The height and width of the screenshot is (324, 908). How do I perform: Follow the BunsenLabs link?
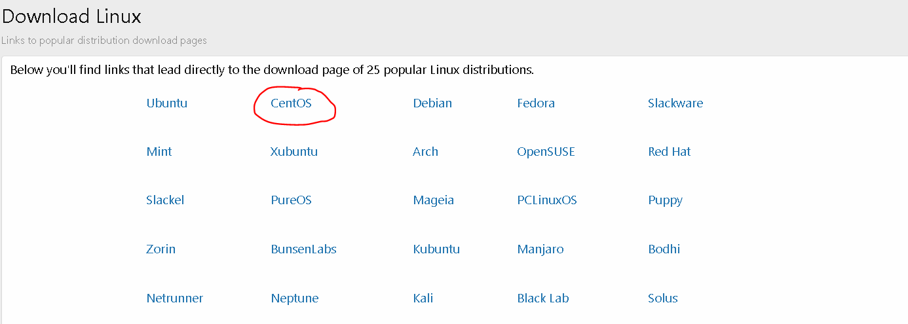pos(304,249)
